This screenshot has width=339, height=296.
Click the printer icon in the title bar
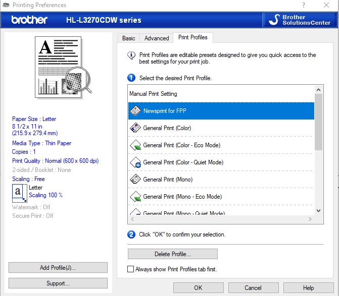(6, 5)
